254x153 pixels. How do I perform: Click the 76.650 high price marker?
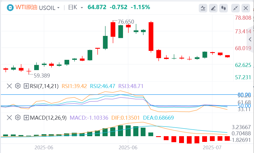click(x=125, y=22)
